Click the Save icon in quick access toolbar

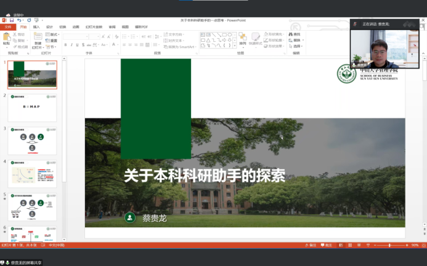pos(13,20)
